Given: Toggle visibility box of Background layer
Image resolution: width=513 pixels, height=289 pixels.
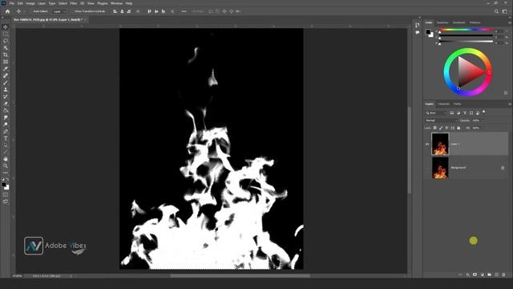Looking at the screenshot, I should coord(427,168).
